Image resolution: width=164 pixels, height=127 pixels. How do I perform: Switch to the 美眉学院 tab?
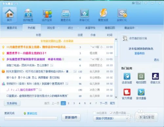click(x=90, y=28)
